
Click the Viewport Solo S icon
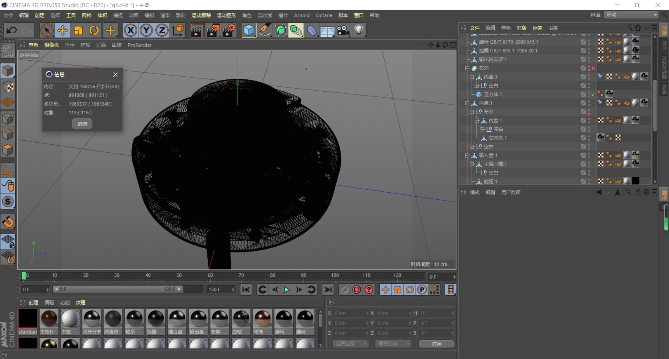pyautogui.click(x=8, y=202)
